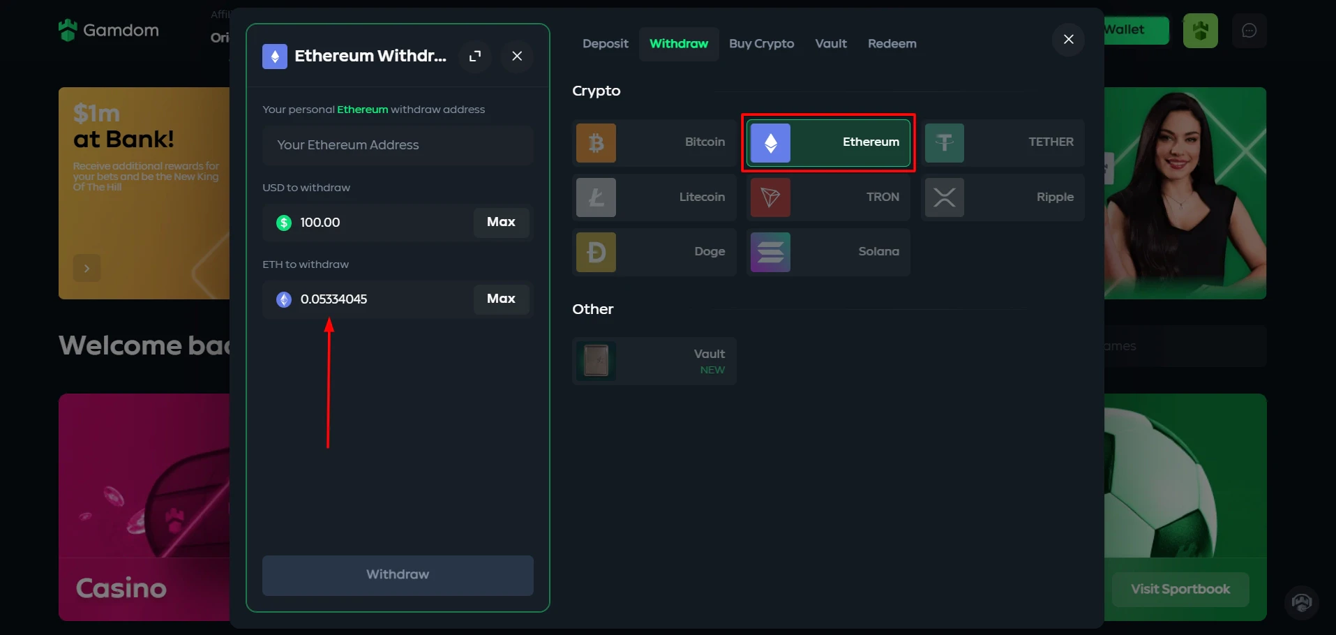The image size is (1336, 635).
Task: Pick TRON as withdrawal currency
Action: [x=828, y=197]
